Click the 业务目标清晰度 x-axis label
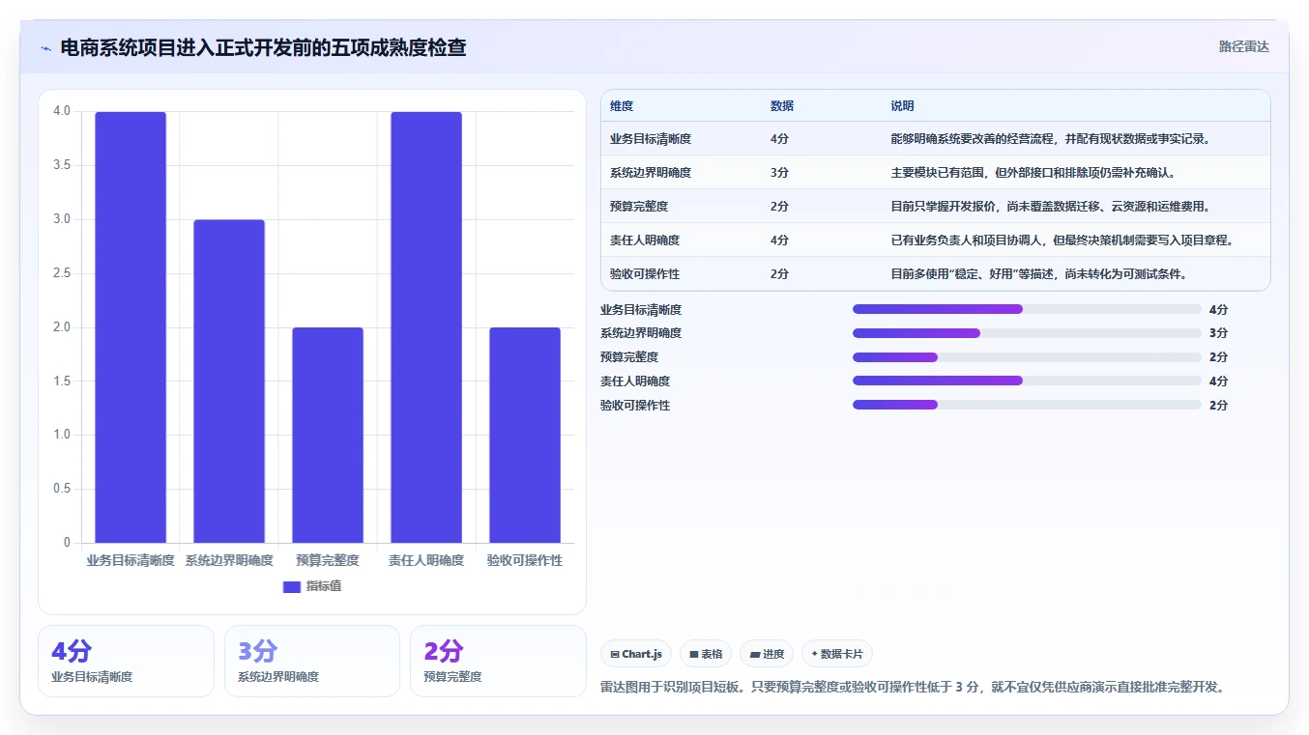Viewport: 1309px width, 735px height. 131,560
